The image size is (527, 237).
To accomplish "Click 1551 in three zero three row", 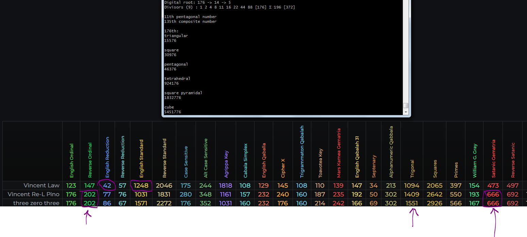I will [x=412, y=203].
